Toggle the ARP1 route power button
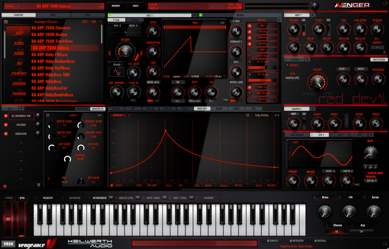 [249, 26]
